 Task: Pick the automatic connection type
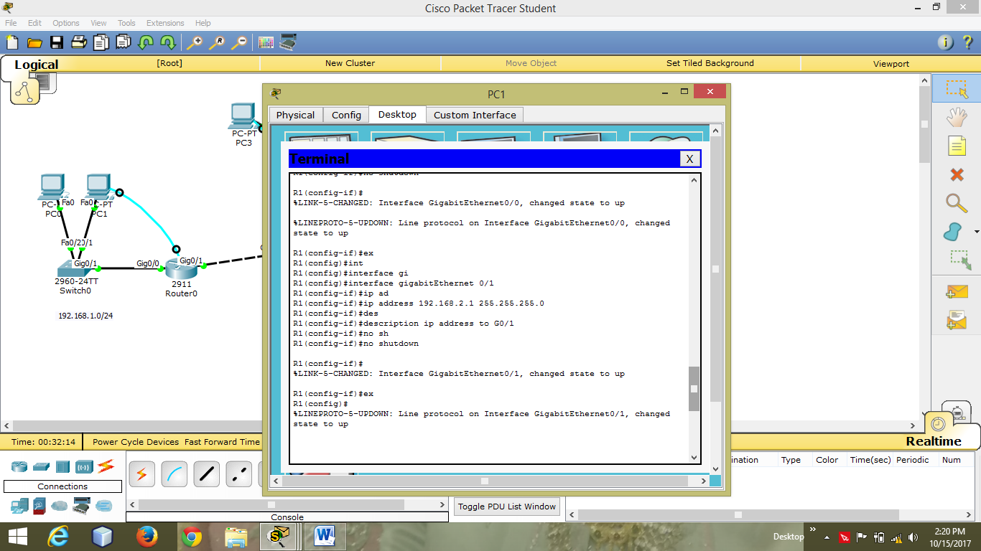(x=141, y=474)
